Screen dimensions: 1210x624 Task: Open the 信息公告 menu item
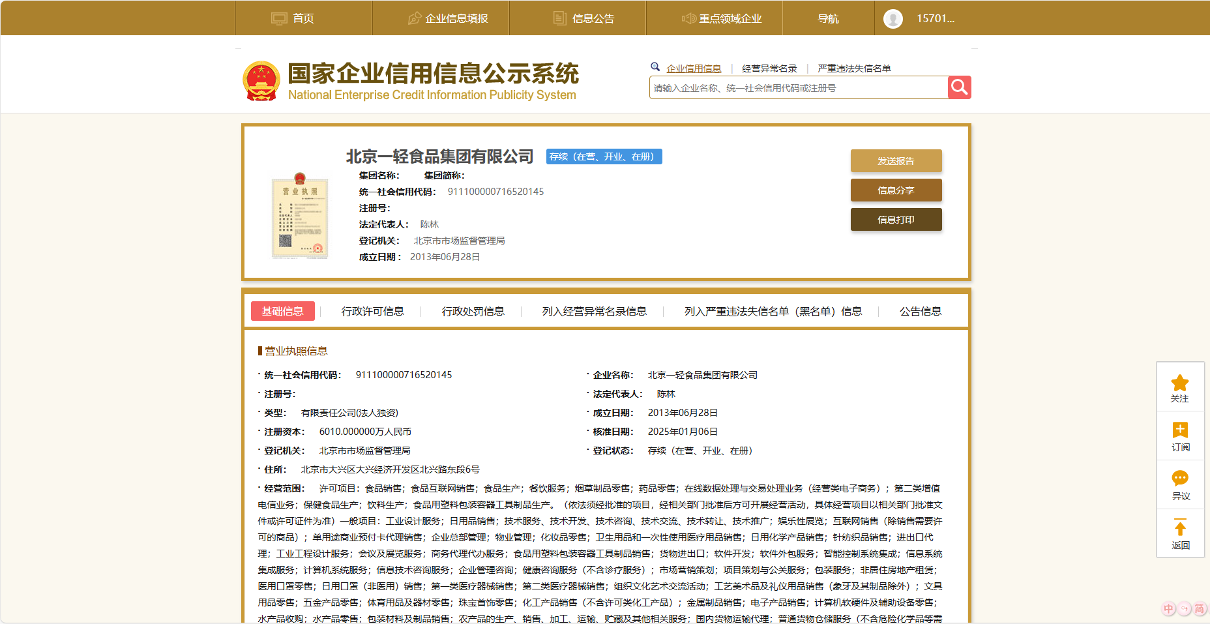(x=593, y=18)
